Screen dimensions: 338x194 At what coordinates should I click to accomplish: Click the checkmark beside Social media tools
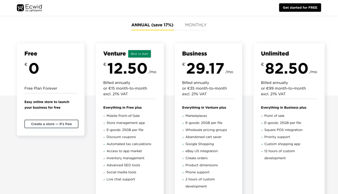104,173
